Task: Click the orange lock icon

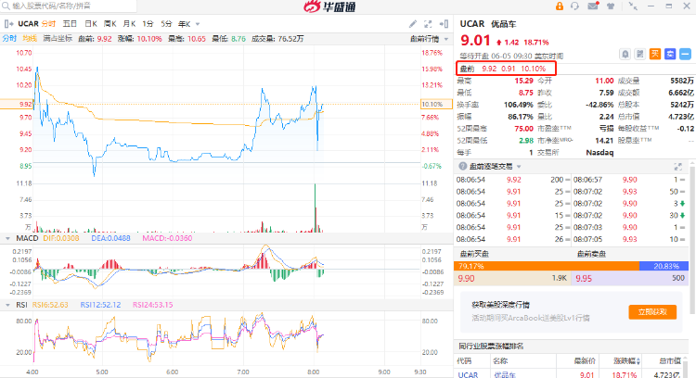Action: point(560,6)
